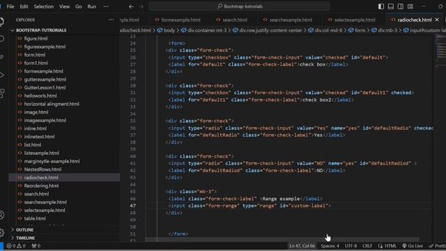Open the Selection menu
446x251 pixels.
point(43,6)
